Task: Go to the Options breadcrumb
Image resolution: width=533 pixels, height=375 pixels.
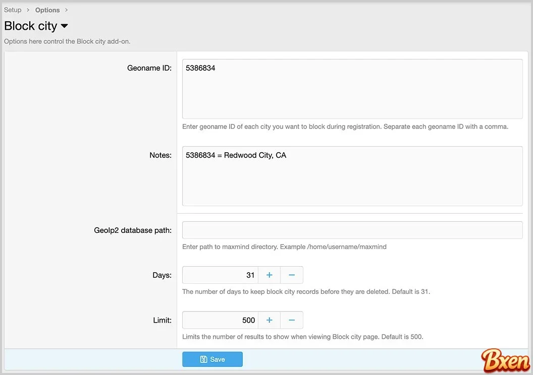Action: [x=47, y=10]
